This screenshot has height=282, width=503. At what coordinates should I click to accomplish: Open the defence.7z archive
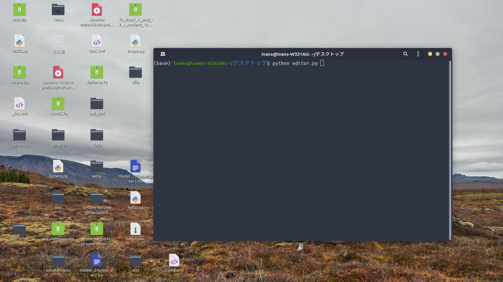(x=97, y=72)
